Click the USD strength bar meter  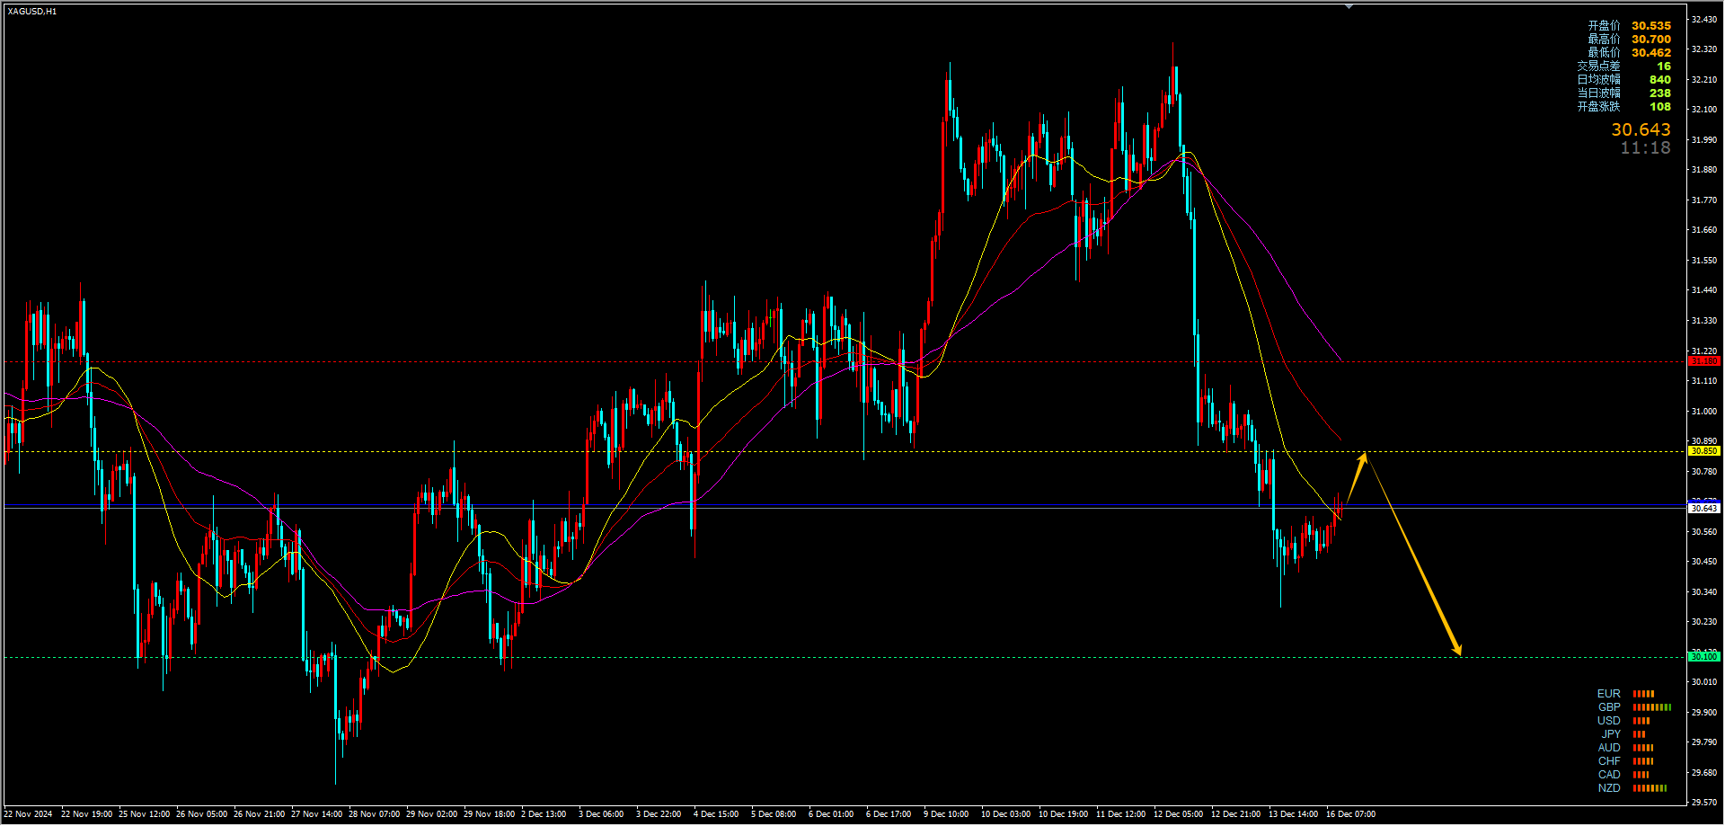1641,721
